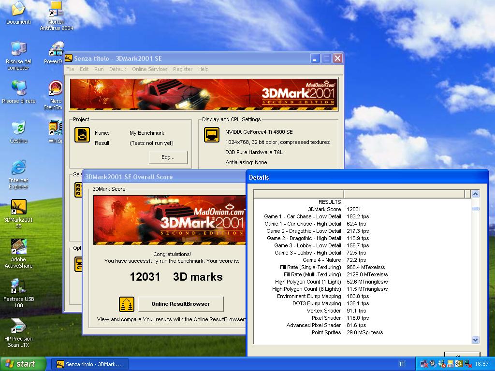Launch Norton AntiVirus 2004 shortcut
Screen dimensions: 495x371
click(x=56, y=16)
